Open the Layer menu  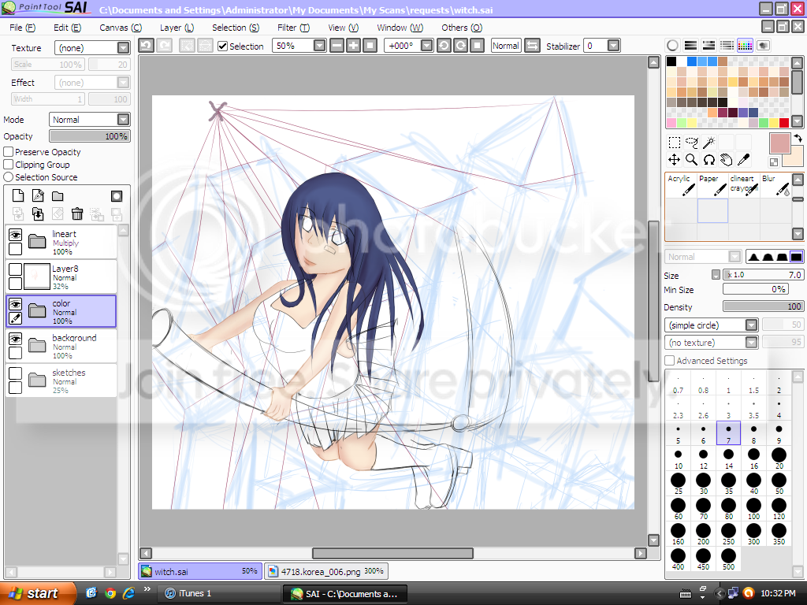pos(177,28)
